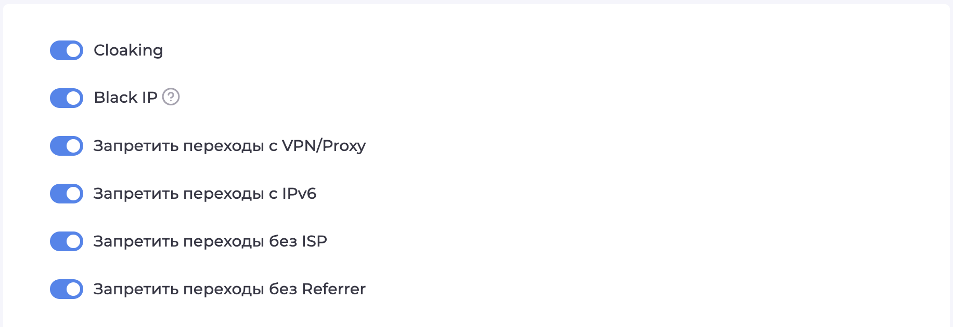This screenshot has width=953, height=327.
Task: Click the 'Запретить переходы без Referrer' label
Action: point(229,289)
